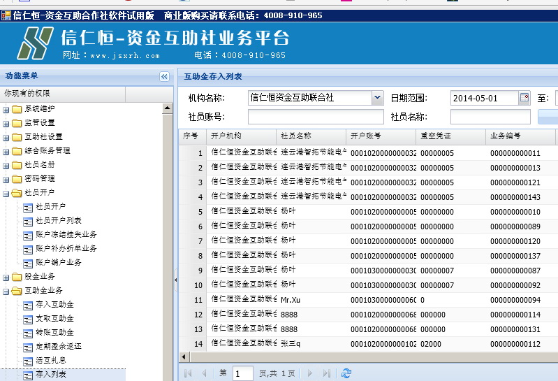Click the 社员开户列表 page icon
558x381 pixels.
pos(28,222)
